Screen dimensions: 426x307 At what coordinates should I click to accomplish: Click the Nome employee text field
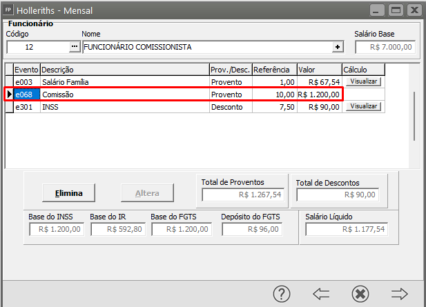(206, 47)
